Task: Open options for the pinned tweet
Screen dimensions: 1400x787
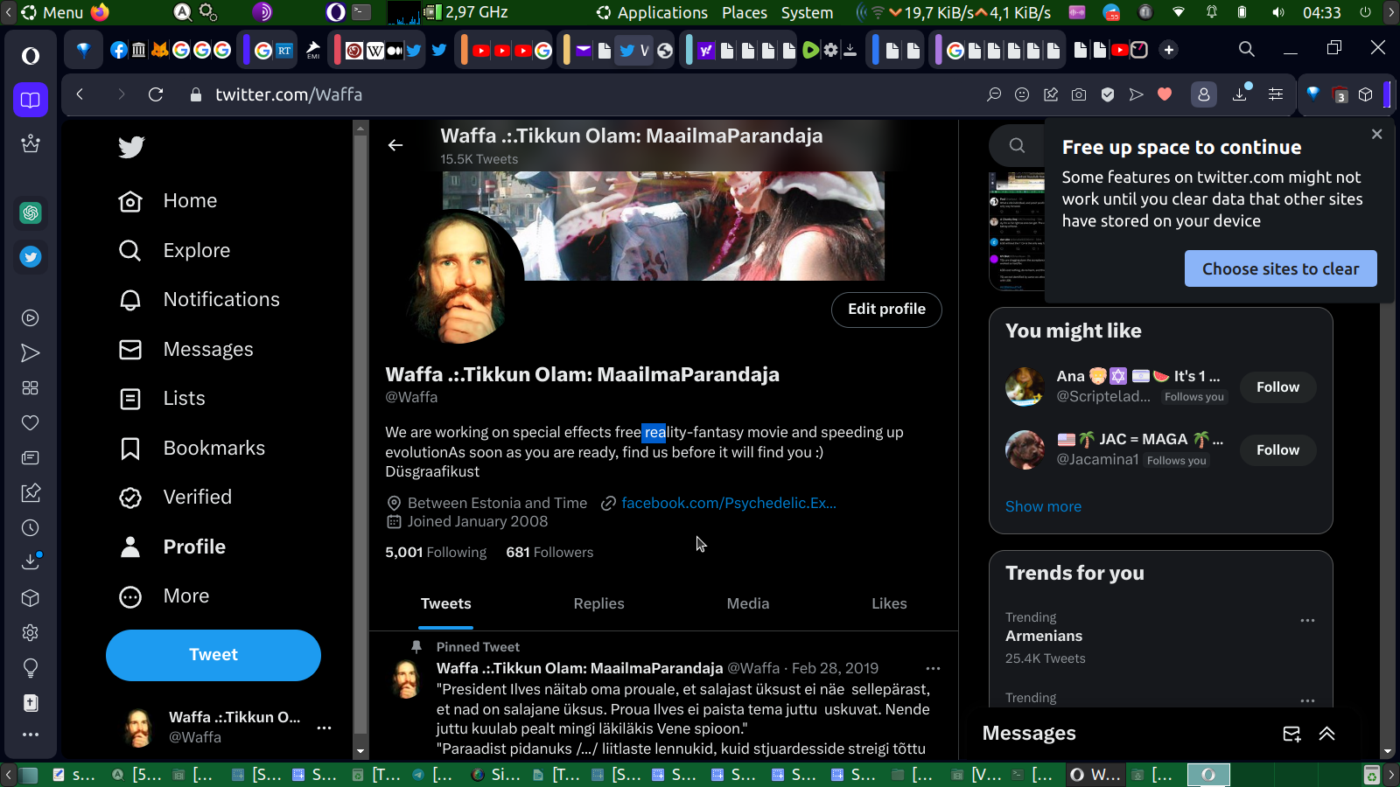Action: point(934,668)
